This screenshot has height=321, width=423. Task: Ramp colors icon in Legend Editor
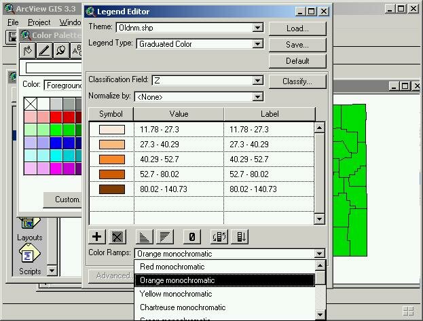pos(240,237)
